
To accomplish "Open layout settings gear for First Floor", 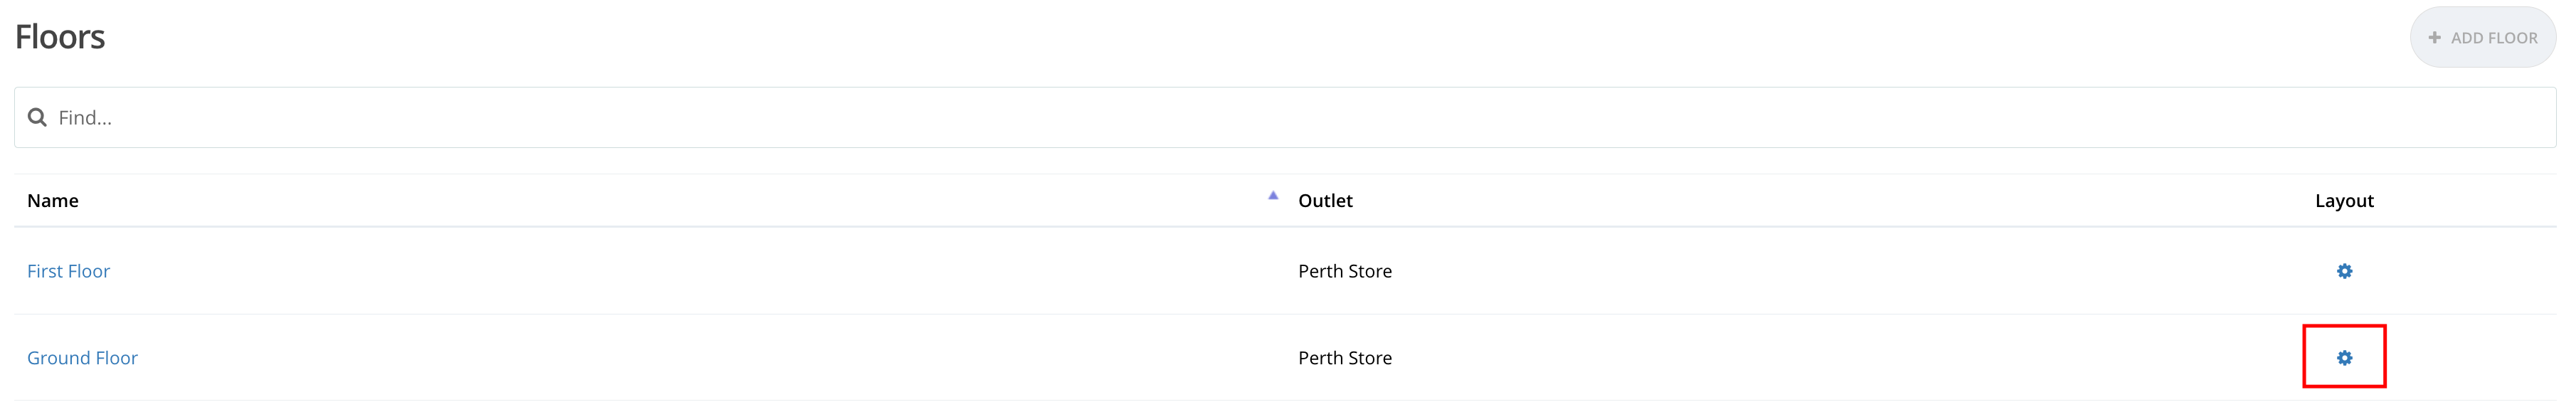I will 2343,271.
